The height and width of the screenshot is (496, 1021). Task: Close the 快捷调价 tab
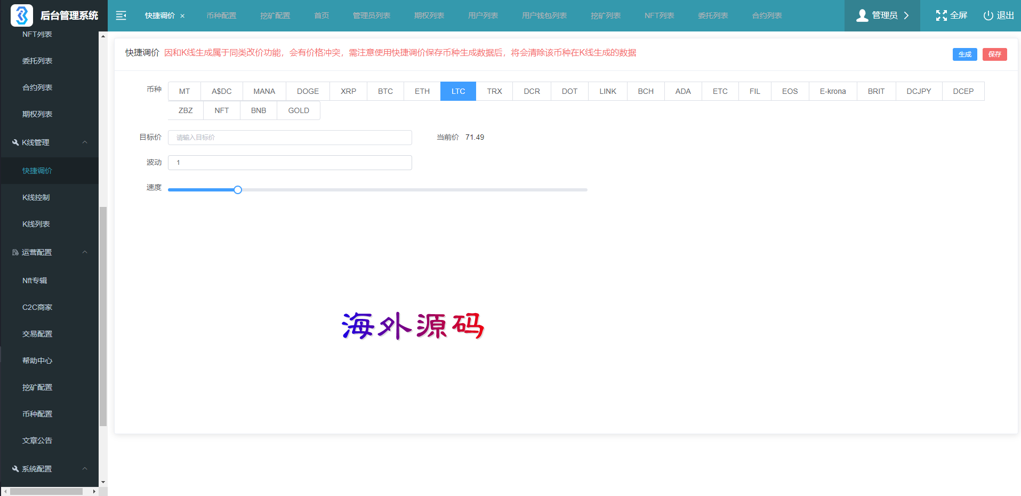[x=182, y=16]
